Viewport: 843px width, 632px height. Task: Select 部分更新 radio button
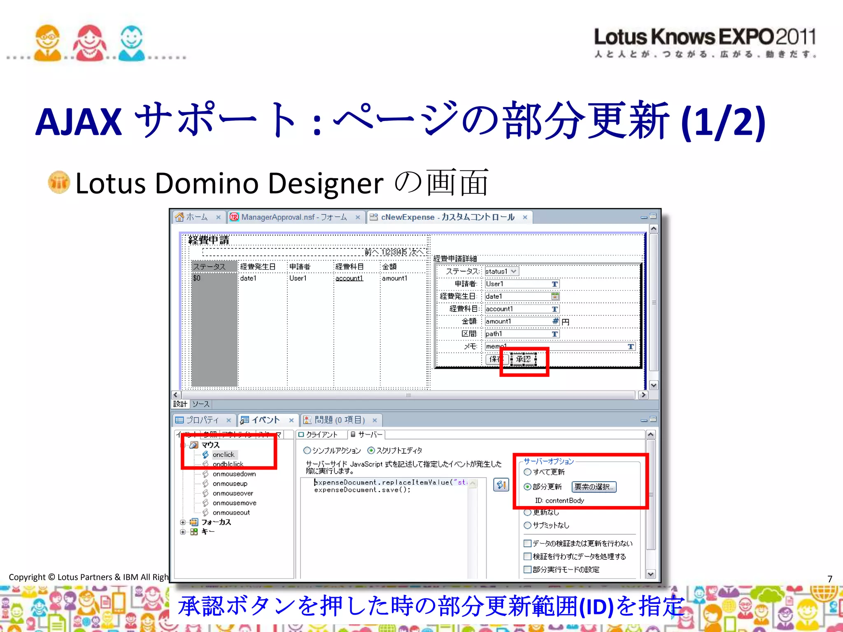(x=527, y=487)
